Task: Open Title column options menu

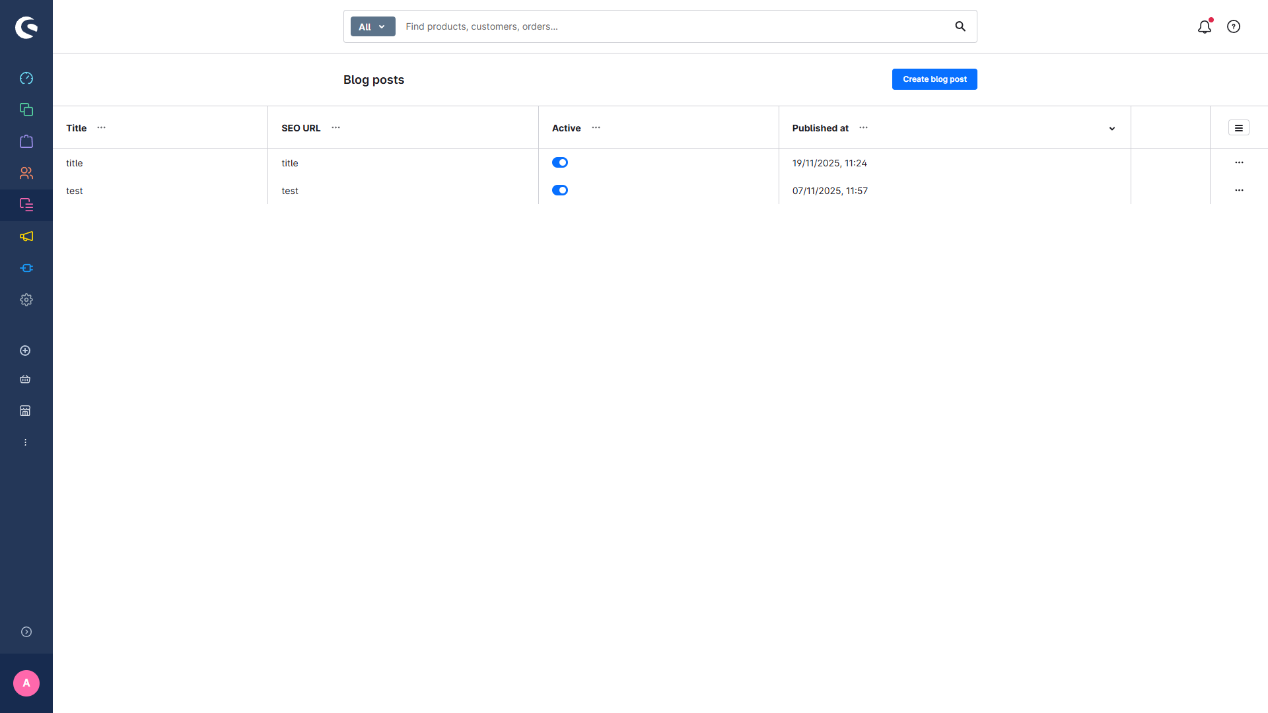Action: pyautogui.click(x=101, y=127)
